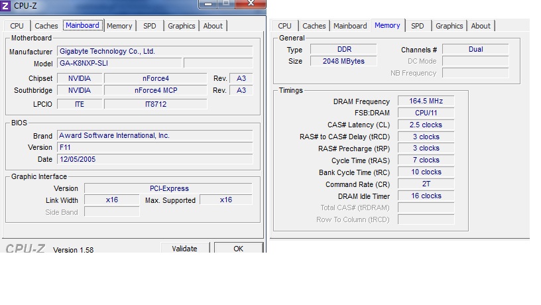Viewport: 541px width, 305px height.
Task: Click BIOS Brand field Award Software International
Action: 154,136
